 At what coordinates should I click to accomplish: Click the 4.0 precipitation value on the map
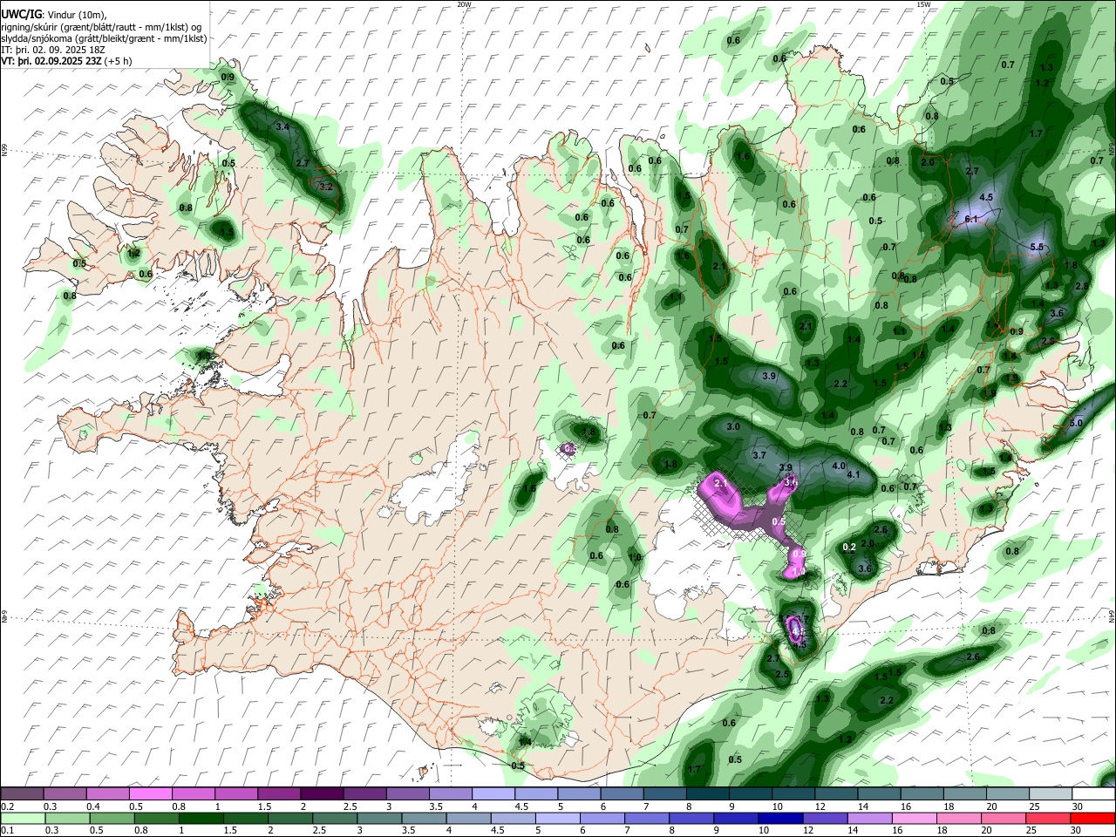click(x=839, y=466)
